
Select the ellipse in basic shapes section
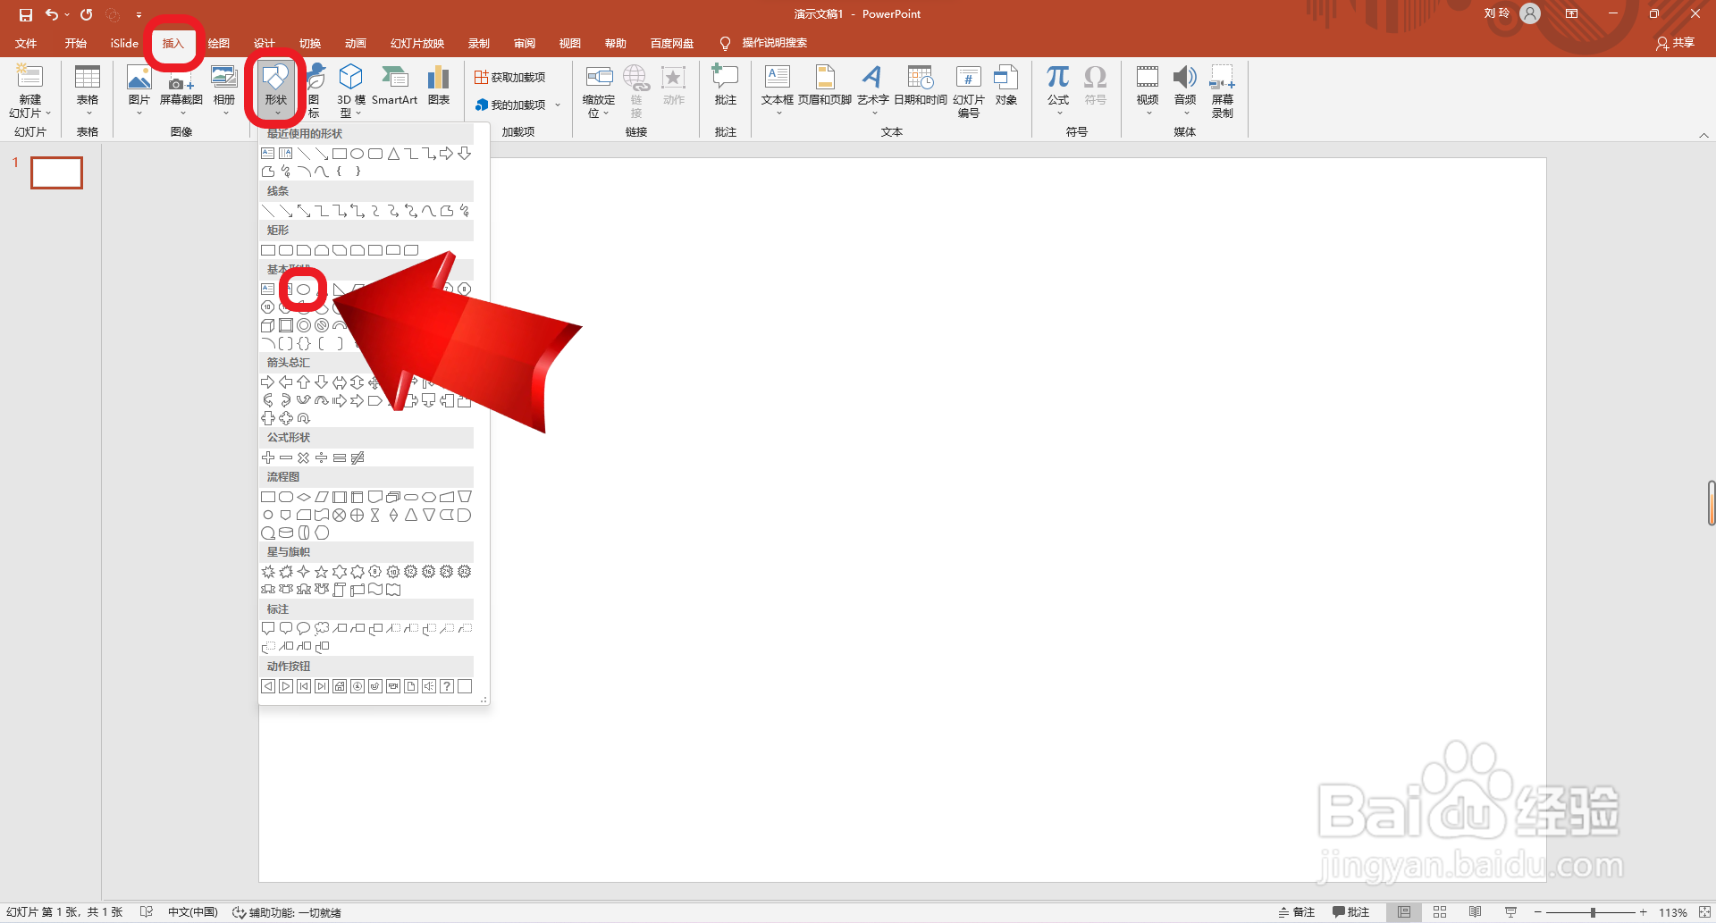[x=304, y=289]
